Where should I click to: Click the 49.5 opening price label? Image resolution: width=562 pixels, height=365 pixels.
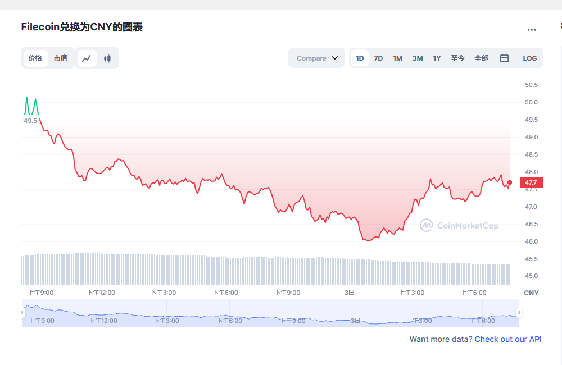pyautogui.click(x=30, y=121)
